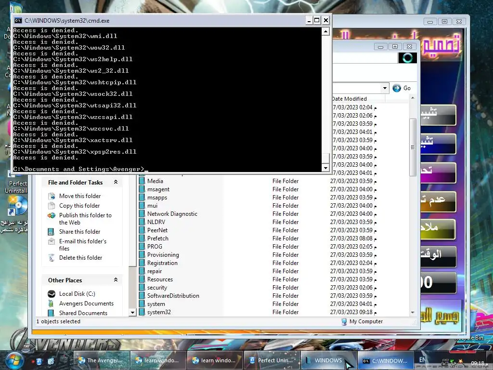Select the PROG folder name
Screen dimensions: 493x370
[155, 247]
